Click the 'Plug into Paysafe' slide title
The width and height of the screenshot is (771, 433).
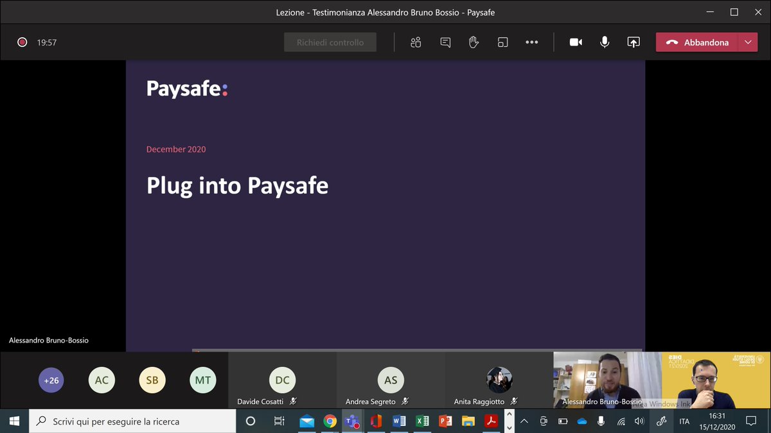[x=237, y=185]
